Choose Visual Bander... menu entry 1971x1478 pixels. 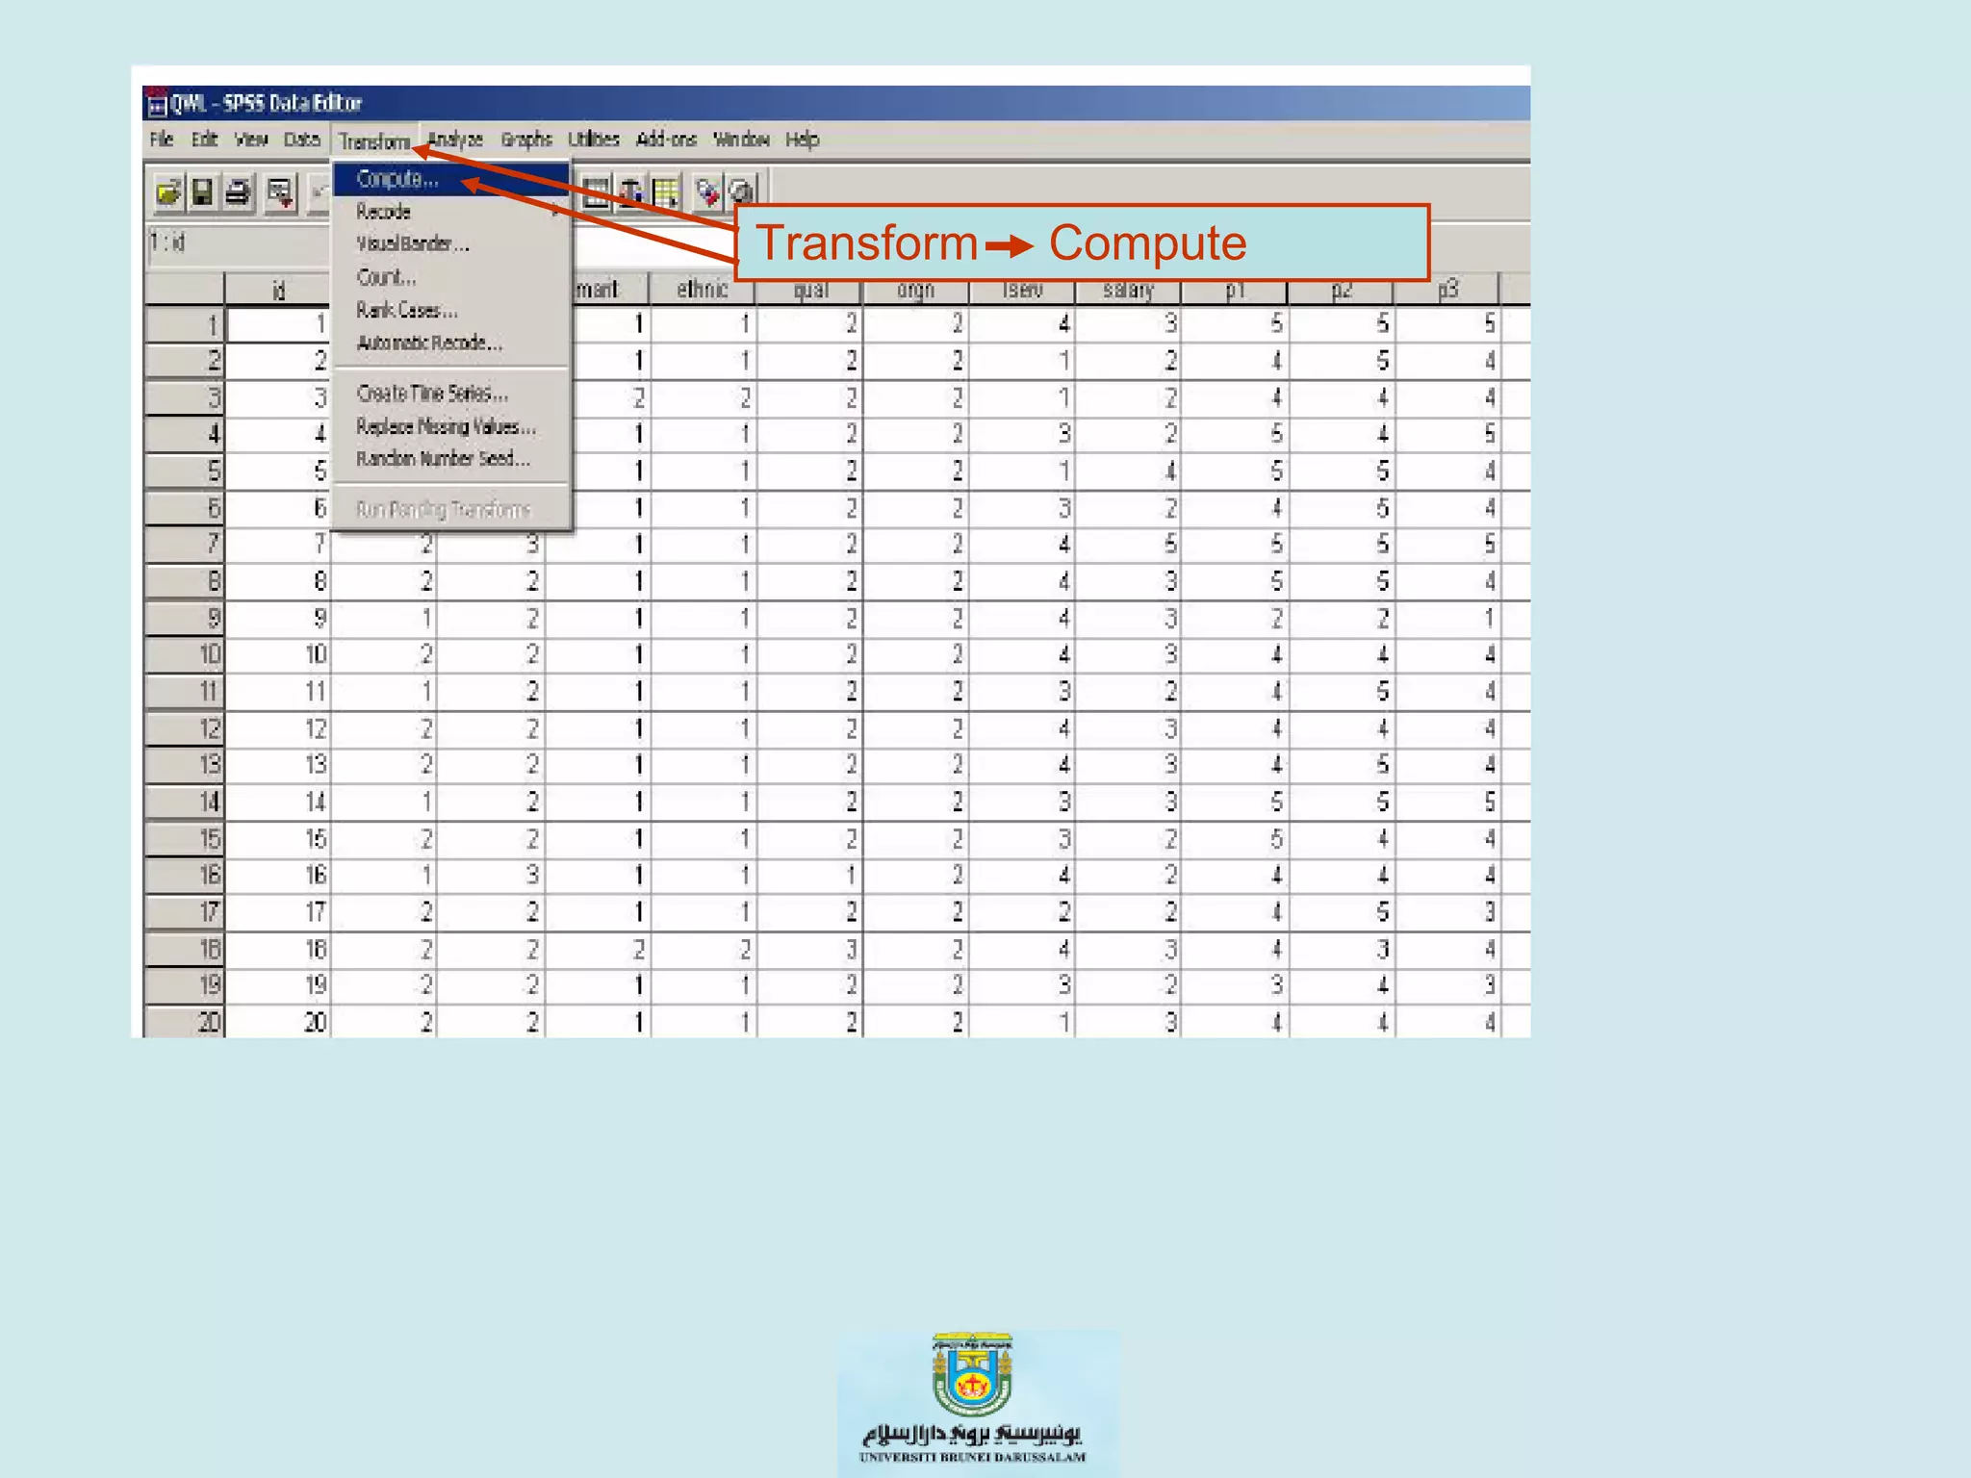450,244
